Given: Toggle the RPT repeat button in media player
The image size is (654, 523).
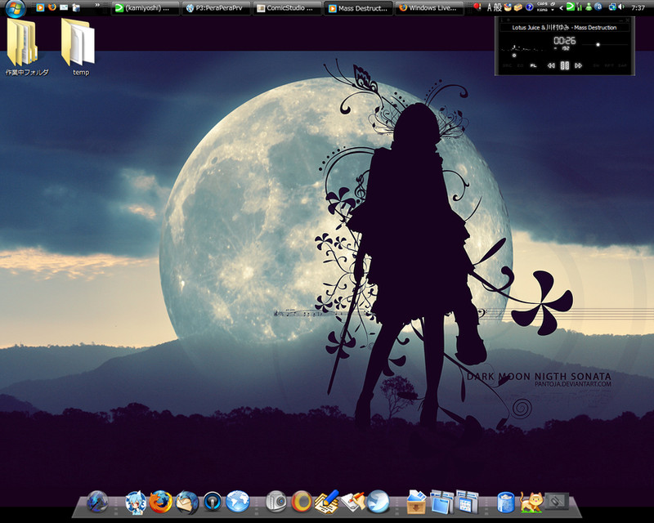Looking at the screenshot, I should [x=609, y=65].
